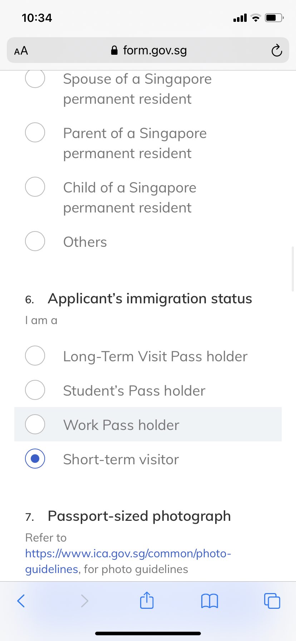Choose Long-Term Visit Pass holder

click(35, 356)
